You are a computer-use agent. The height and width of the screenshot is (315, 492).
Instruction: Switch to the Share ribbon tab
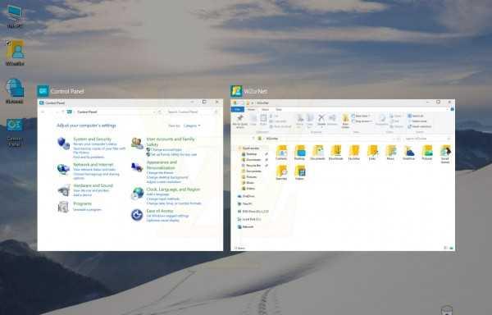tap(265, 109)
